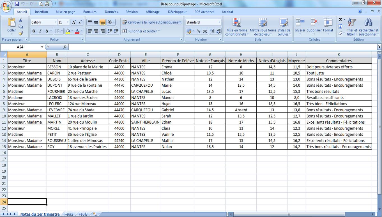Decrease font size with small A icon

[80, 22]
